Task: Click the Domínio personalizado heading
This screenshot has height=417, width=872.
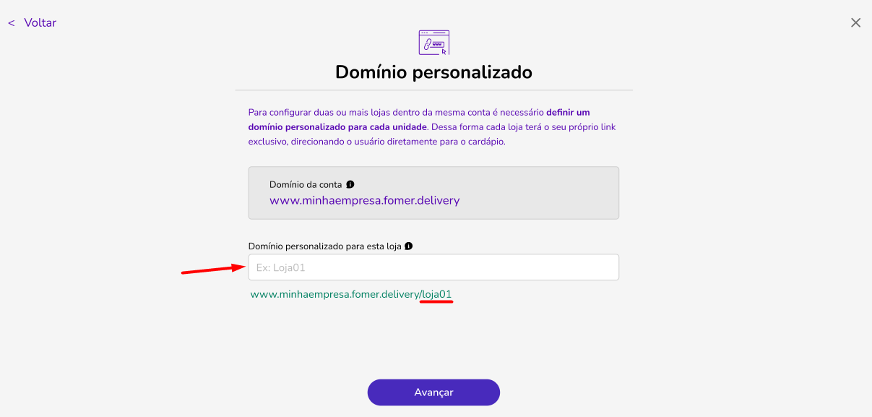Action: pos(433,72)
